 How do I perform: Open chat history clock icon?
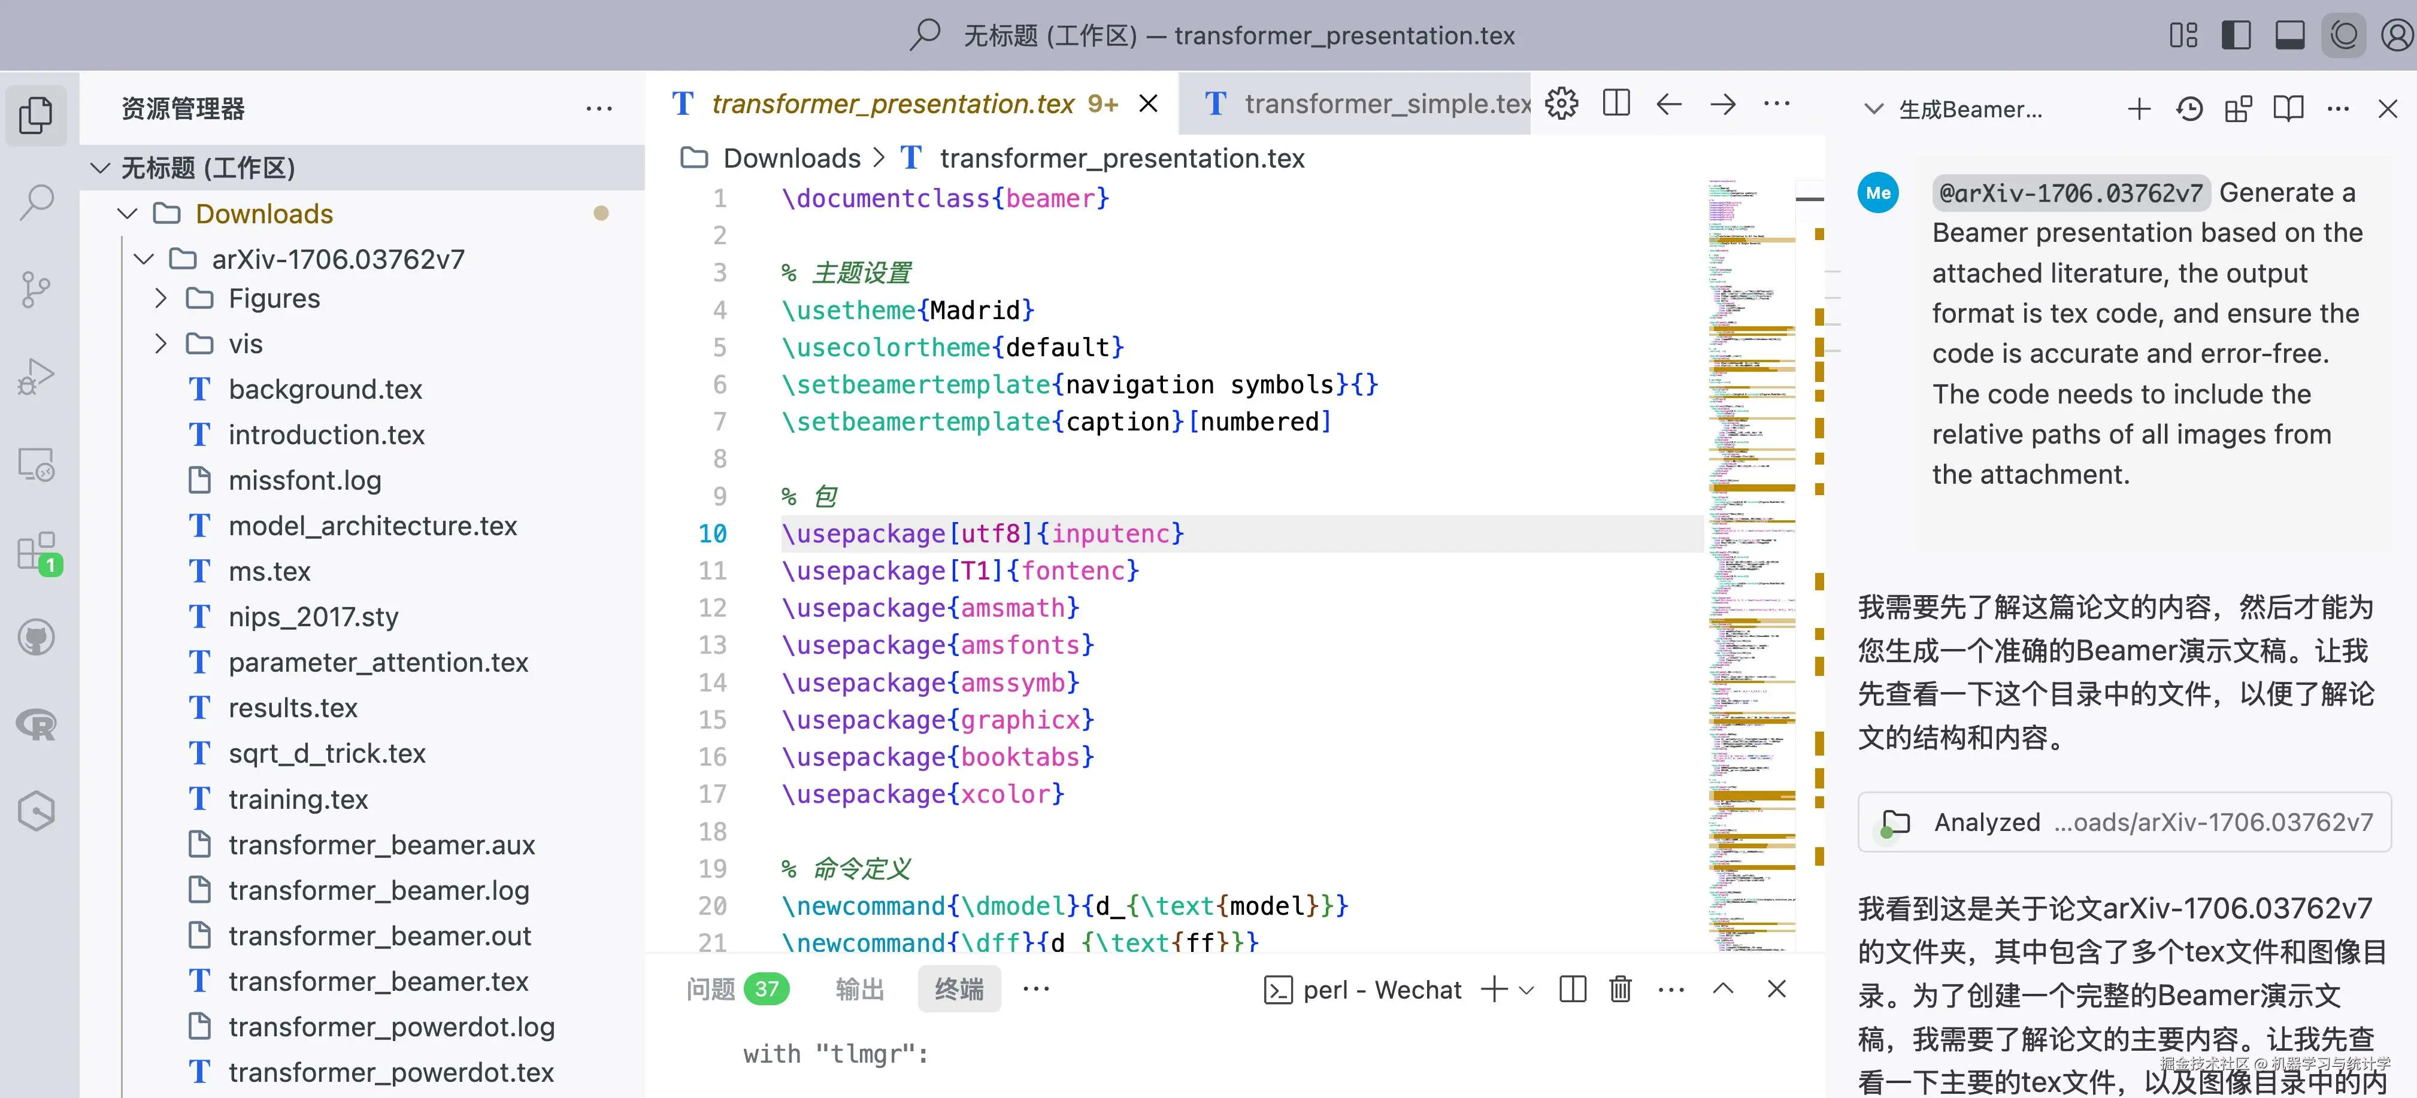[x=2189, y=110]
